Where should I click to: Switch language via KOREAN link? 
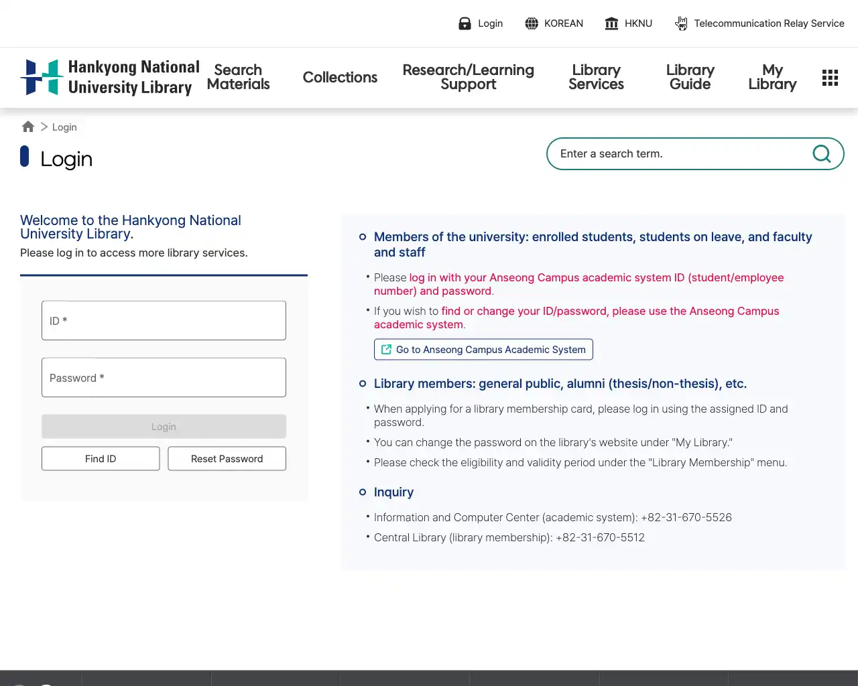click(564, 23)
